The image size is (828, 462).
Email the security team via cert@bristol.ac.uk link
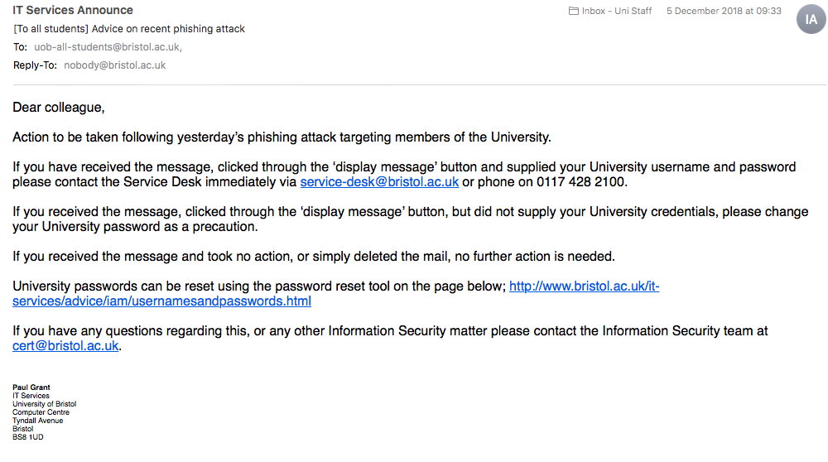point(66,346)
